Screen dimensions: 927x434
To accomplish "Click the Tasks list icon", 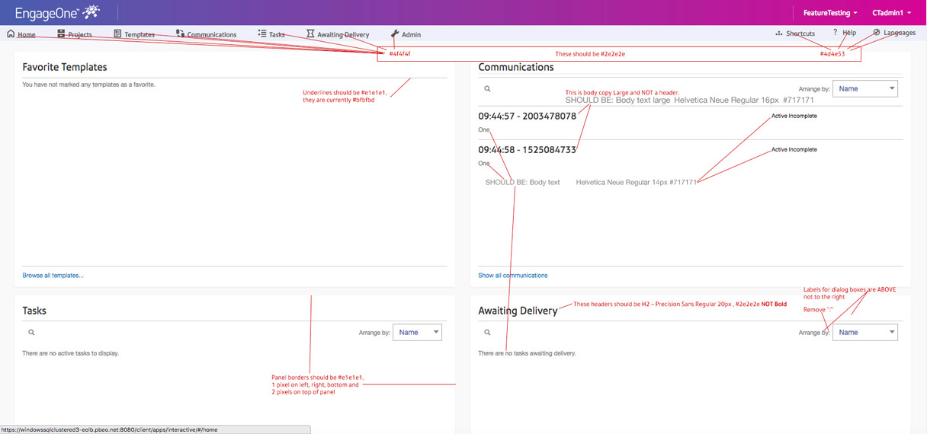I will pyautogui.click(x=261, y=34).
